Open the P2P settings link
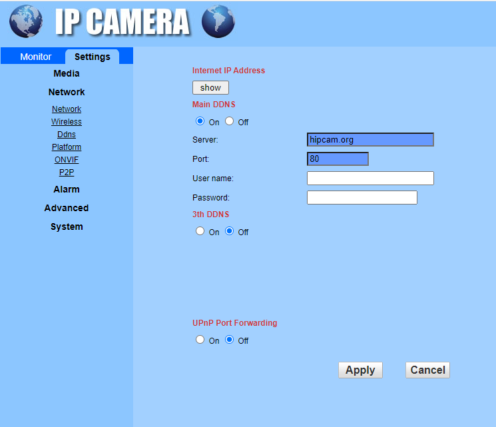 tap(67, 172)
